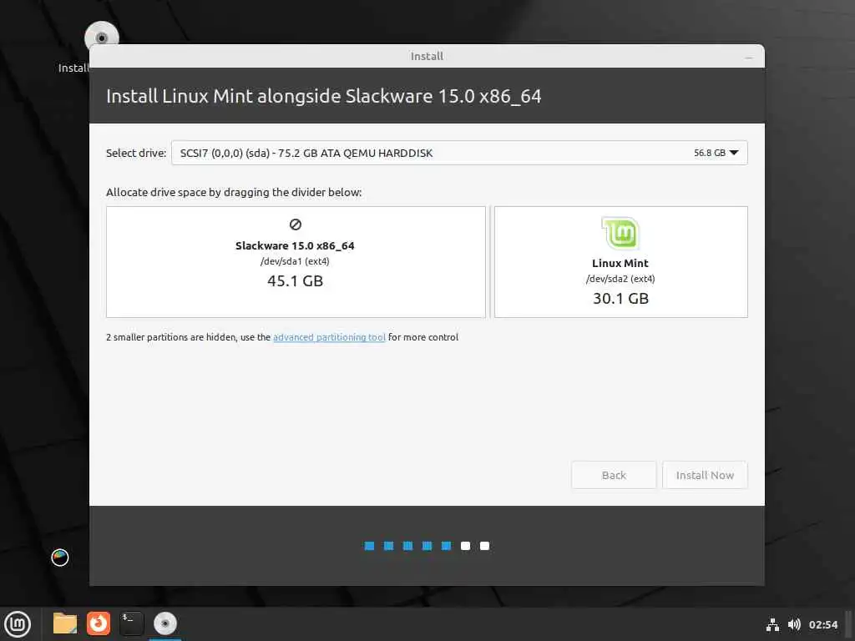Click the 30.1 GB size text
This screenshot has height=641, width=855.
coord(620,299)
